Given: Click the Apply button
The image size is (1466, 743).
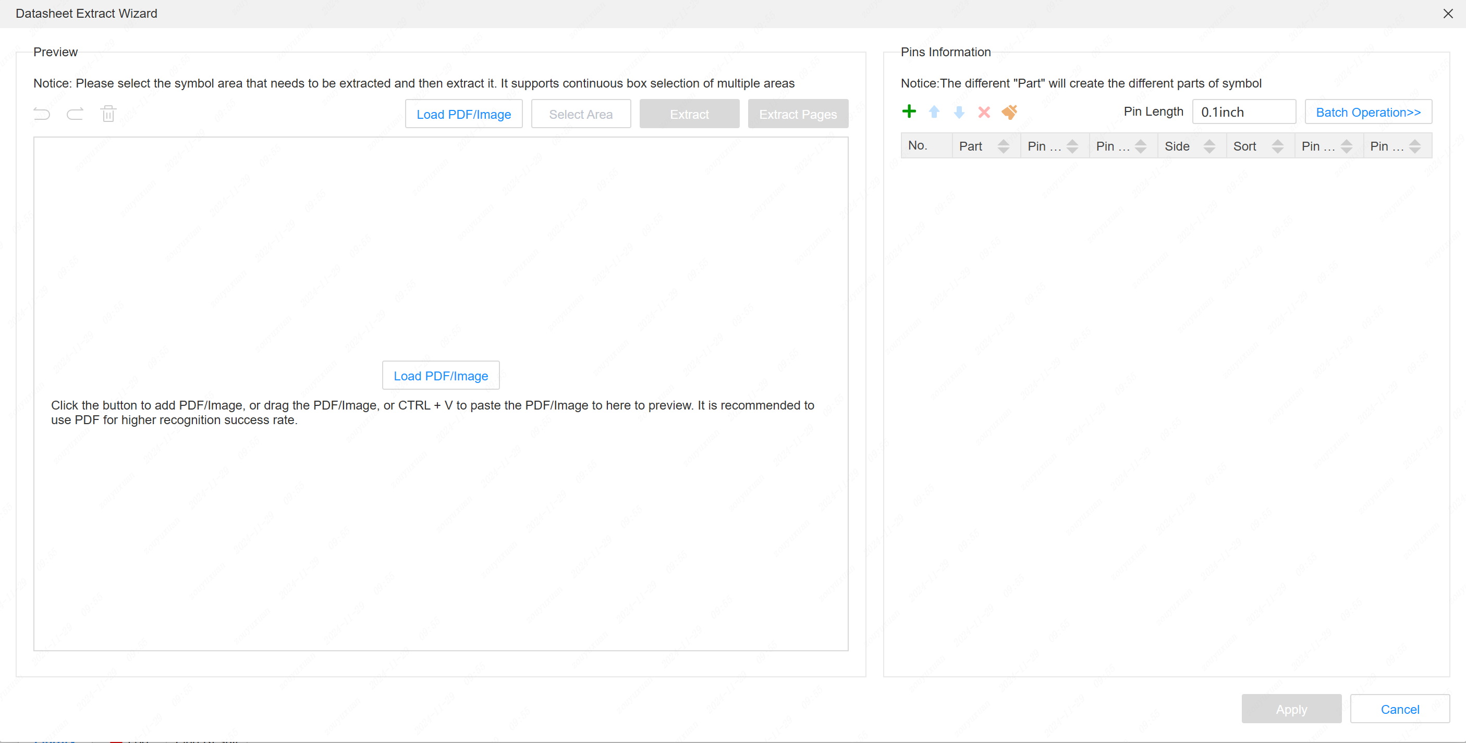Looking at the screenshot, I should (x=1291, y=709).
